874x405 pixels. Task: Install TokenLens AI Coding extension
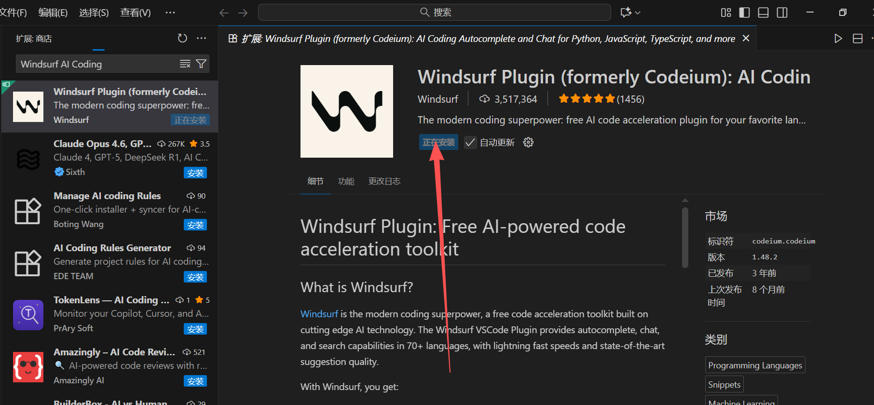195,329
